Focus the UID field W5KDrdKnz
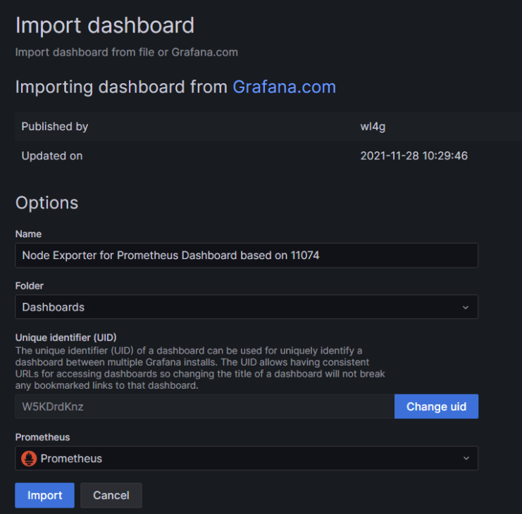Image resolution: width=522 pixels, height=514 pixels. (205, 406)
